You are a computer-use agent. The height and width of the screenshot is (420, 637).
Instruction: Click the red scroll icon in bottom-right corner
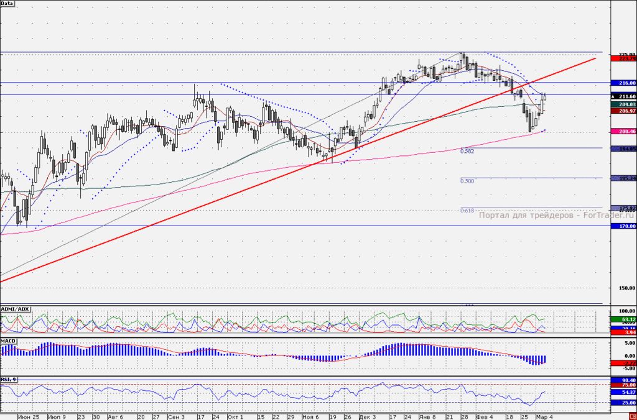click(x=634, y=417)
